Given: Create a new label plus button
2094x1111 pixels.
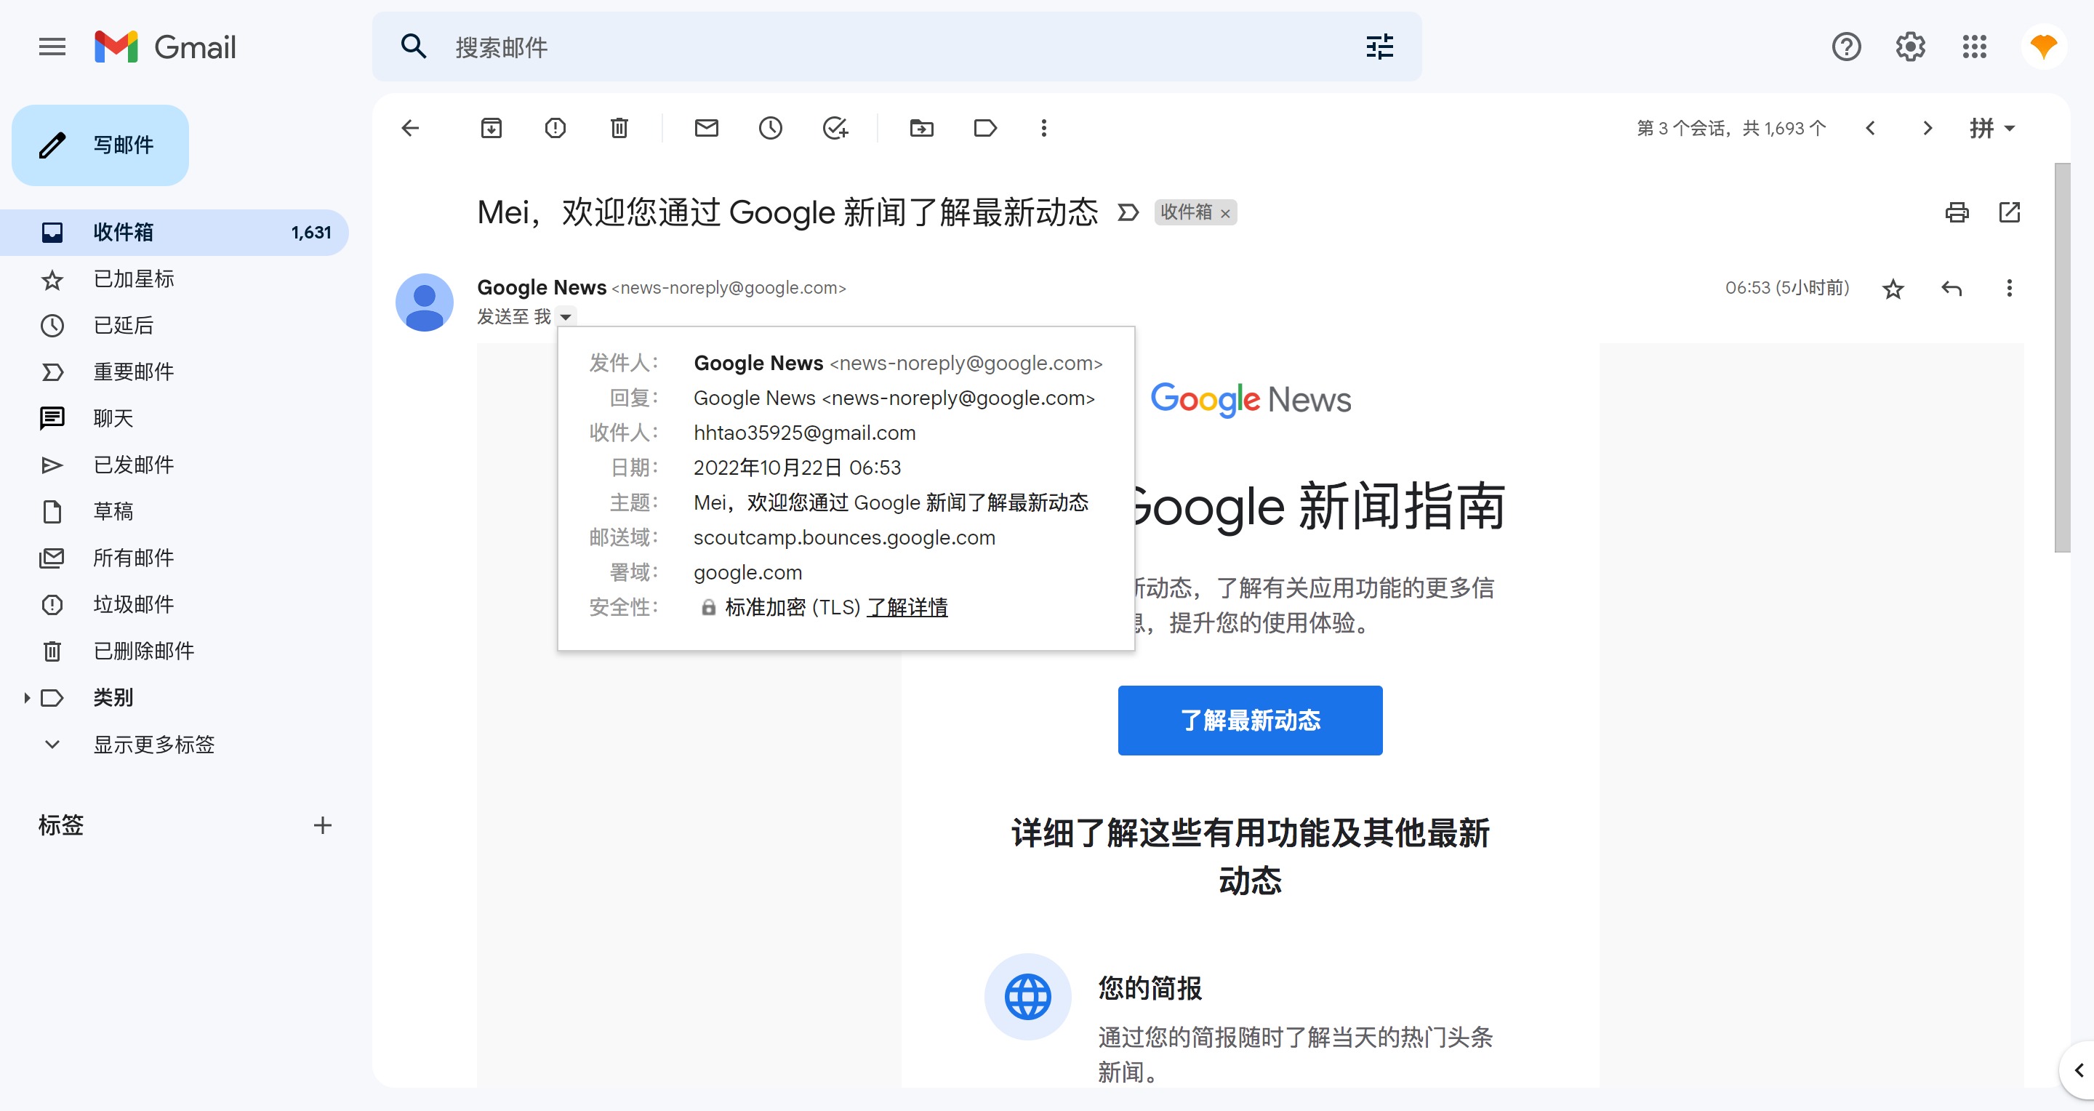Looking at the screenshot, I should click(x=323, y=825).
